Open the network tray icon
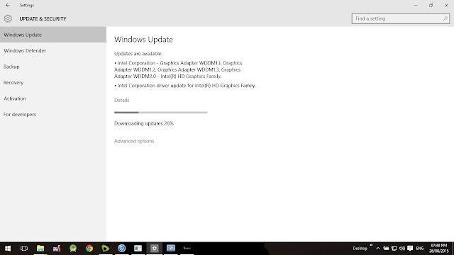454x255 pixels. pos(394,249)
